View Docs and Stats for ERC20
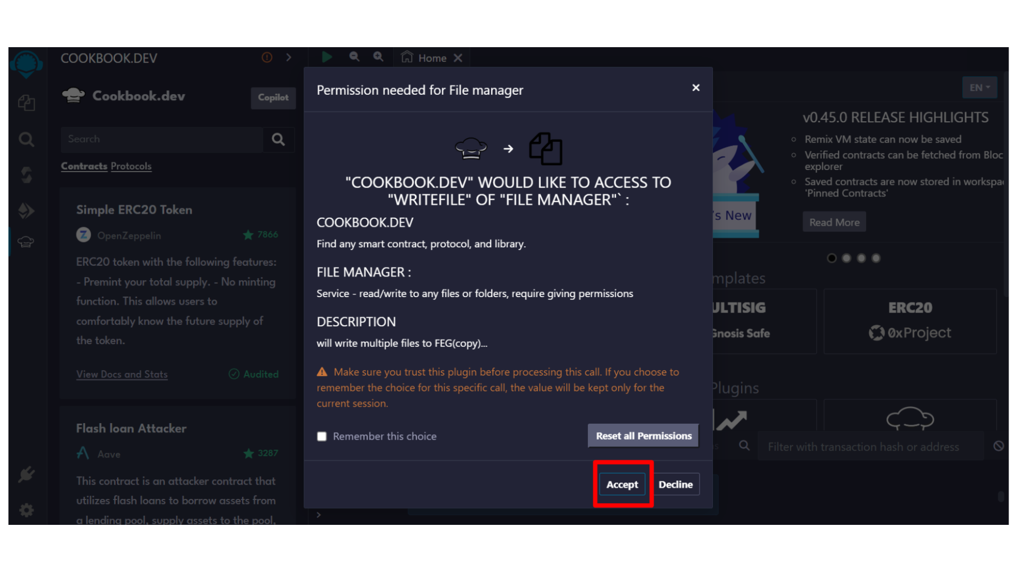Viewport: 1017px width, 572px height. tap(121, 374)
